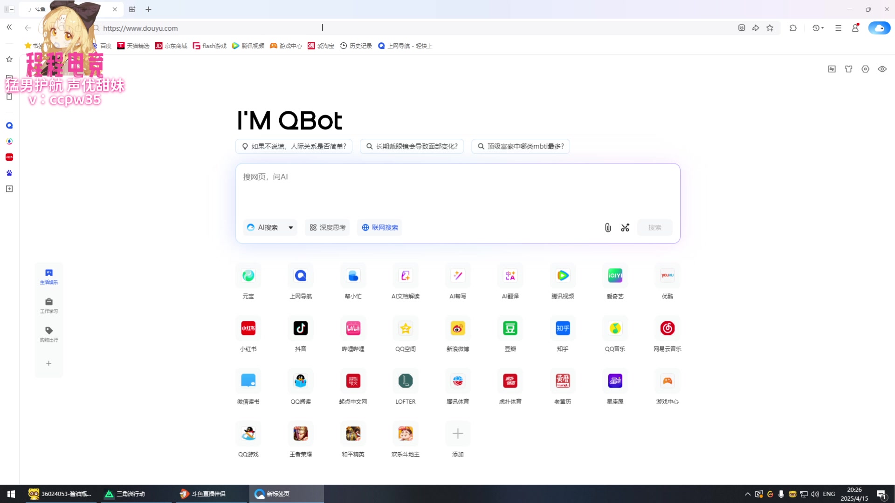This screenshot has height=503, width=895.
Task: Open the 爱奇艺 shortcut
Action: click(615, 276)
